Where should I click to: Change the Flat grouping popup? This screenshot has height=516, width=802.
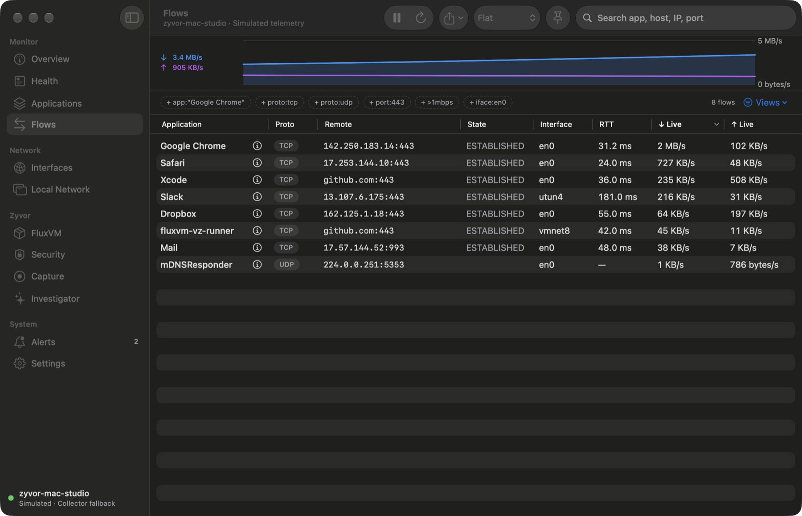[x=507, y=18]
